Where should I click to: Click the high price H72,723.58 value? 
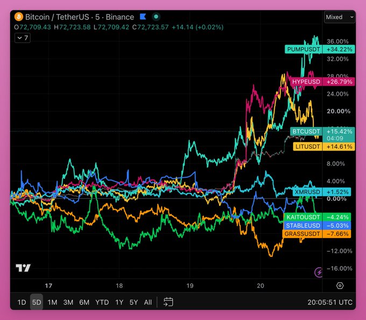click(72, 27)
